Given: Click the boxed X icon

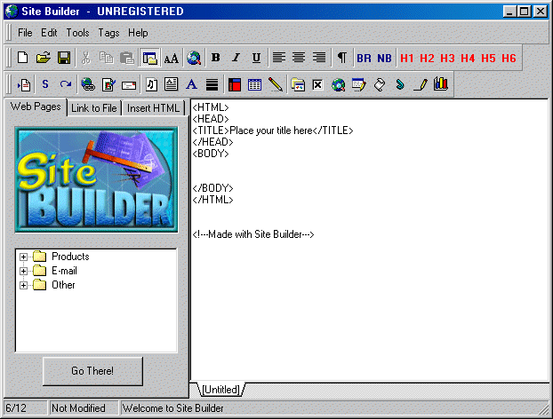Looking at the screenshot, I should click(317, 85).
